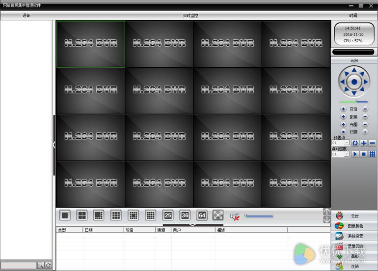Toggle the muted audio speaker icon

tap(235, 217)
